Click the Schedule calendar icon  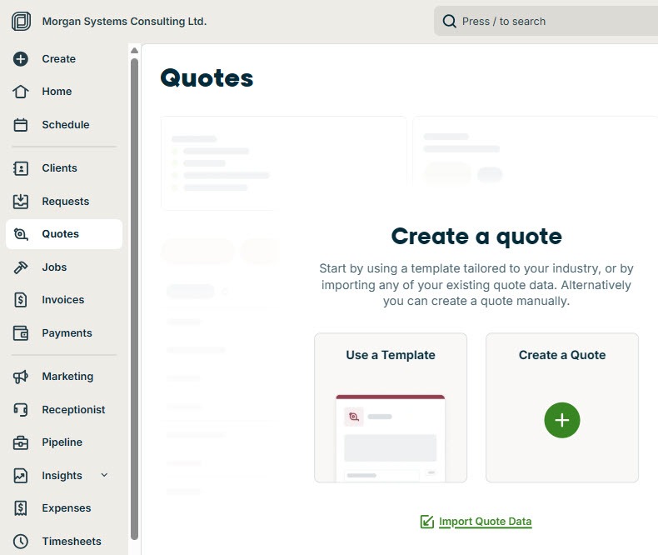point(21,125)
